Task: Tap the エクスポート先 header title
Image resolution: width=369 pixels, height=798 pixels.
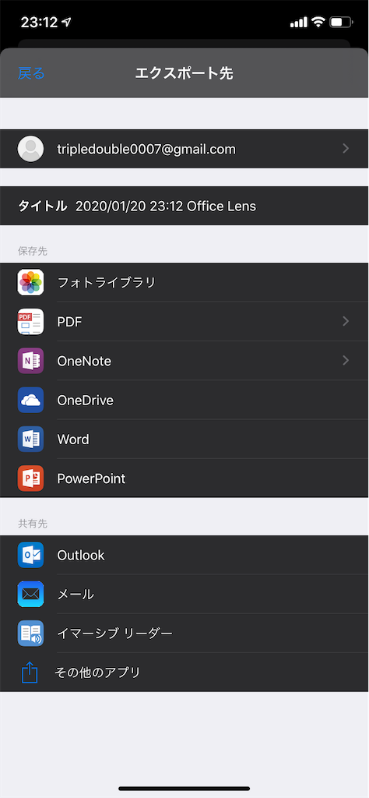Action: coord(184,73)
